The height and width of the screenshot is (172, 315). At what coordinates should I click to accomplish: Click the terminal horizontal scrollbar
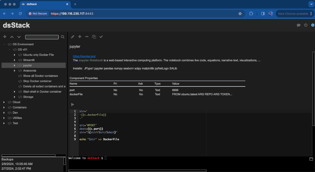tap(137, 171)
